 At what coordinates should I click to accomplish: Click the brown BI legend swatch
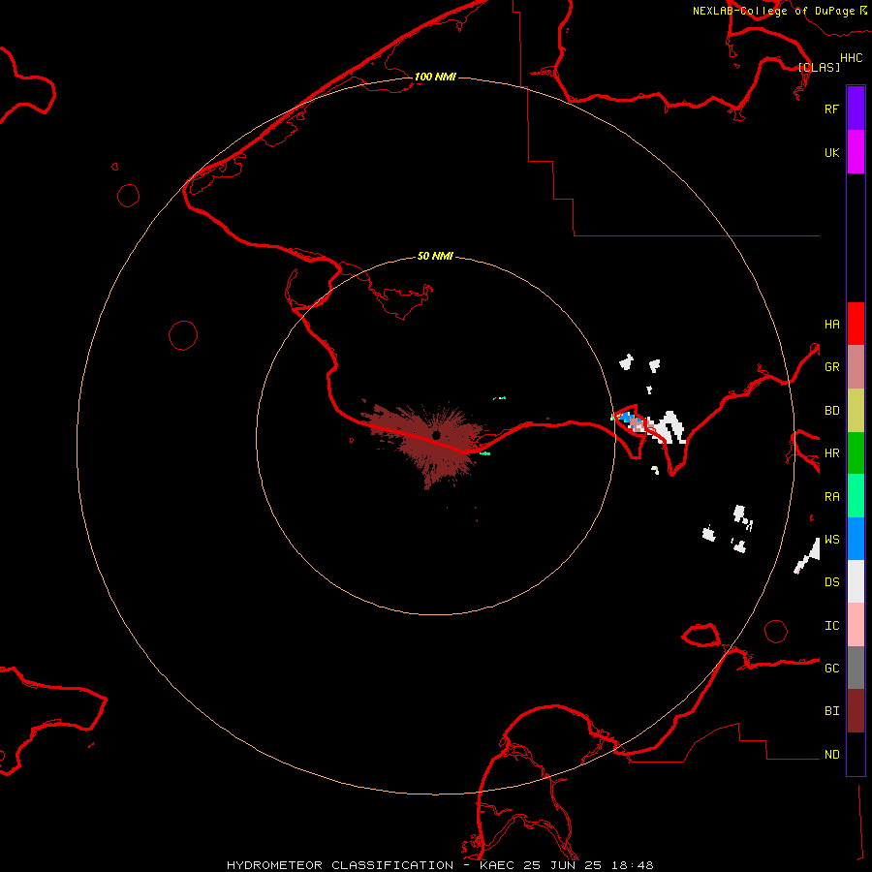click(856, 711)
